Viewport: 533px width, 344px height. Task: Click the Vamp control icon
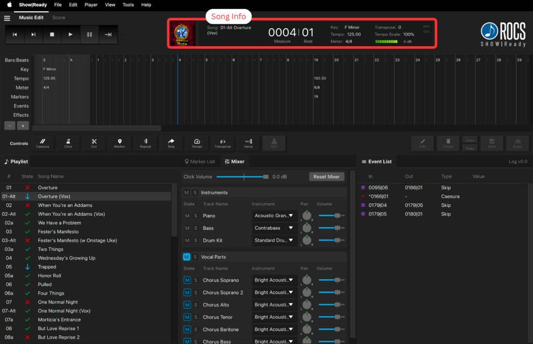248,143
